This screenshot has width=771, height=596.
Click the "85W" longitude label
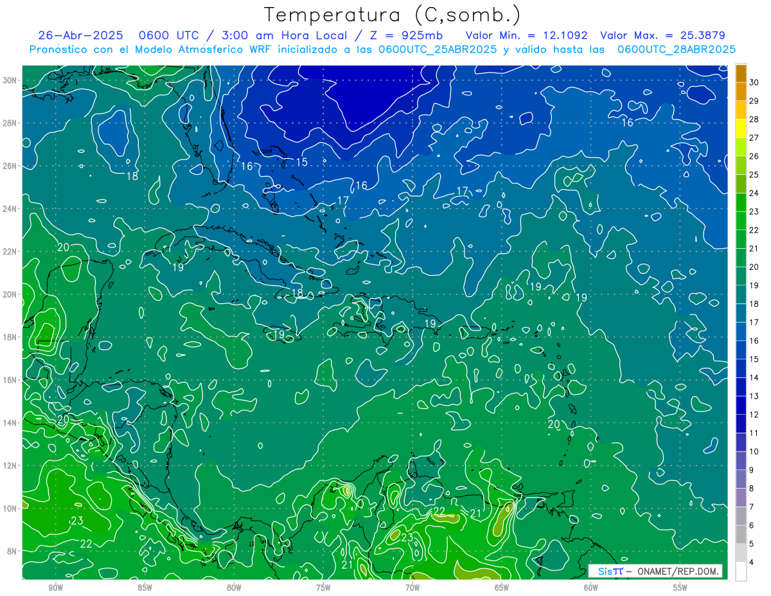coord(145,588)
